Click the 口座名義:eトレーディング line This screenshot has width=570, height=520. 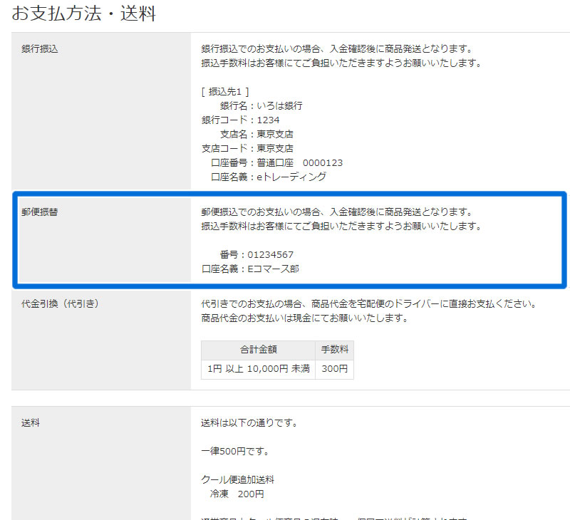[269, 177]
